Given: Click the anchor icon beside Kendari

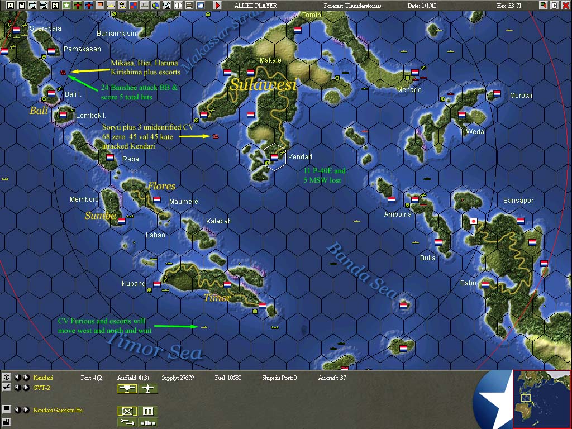Looking at the screenshot, I should [6, 378].
